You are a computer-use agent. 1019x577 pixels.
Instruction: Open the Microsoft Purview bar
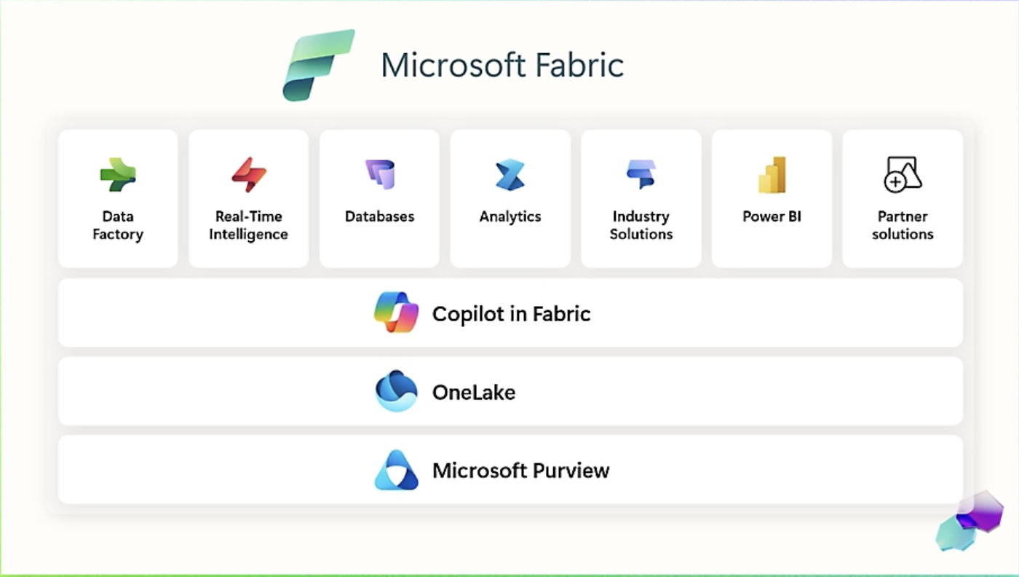(x=509, y=470)
